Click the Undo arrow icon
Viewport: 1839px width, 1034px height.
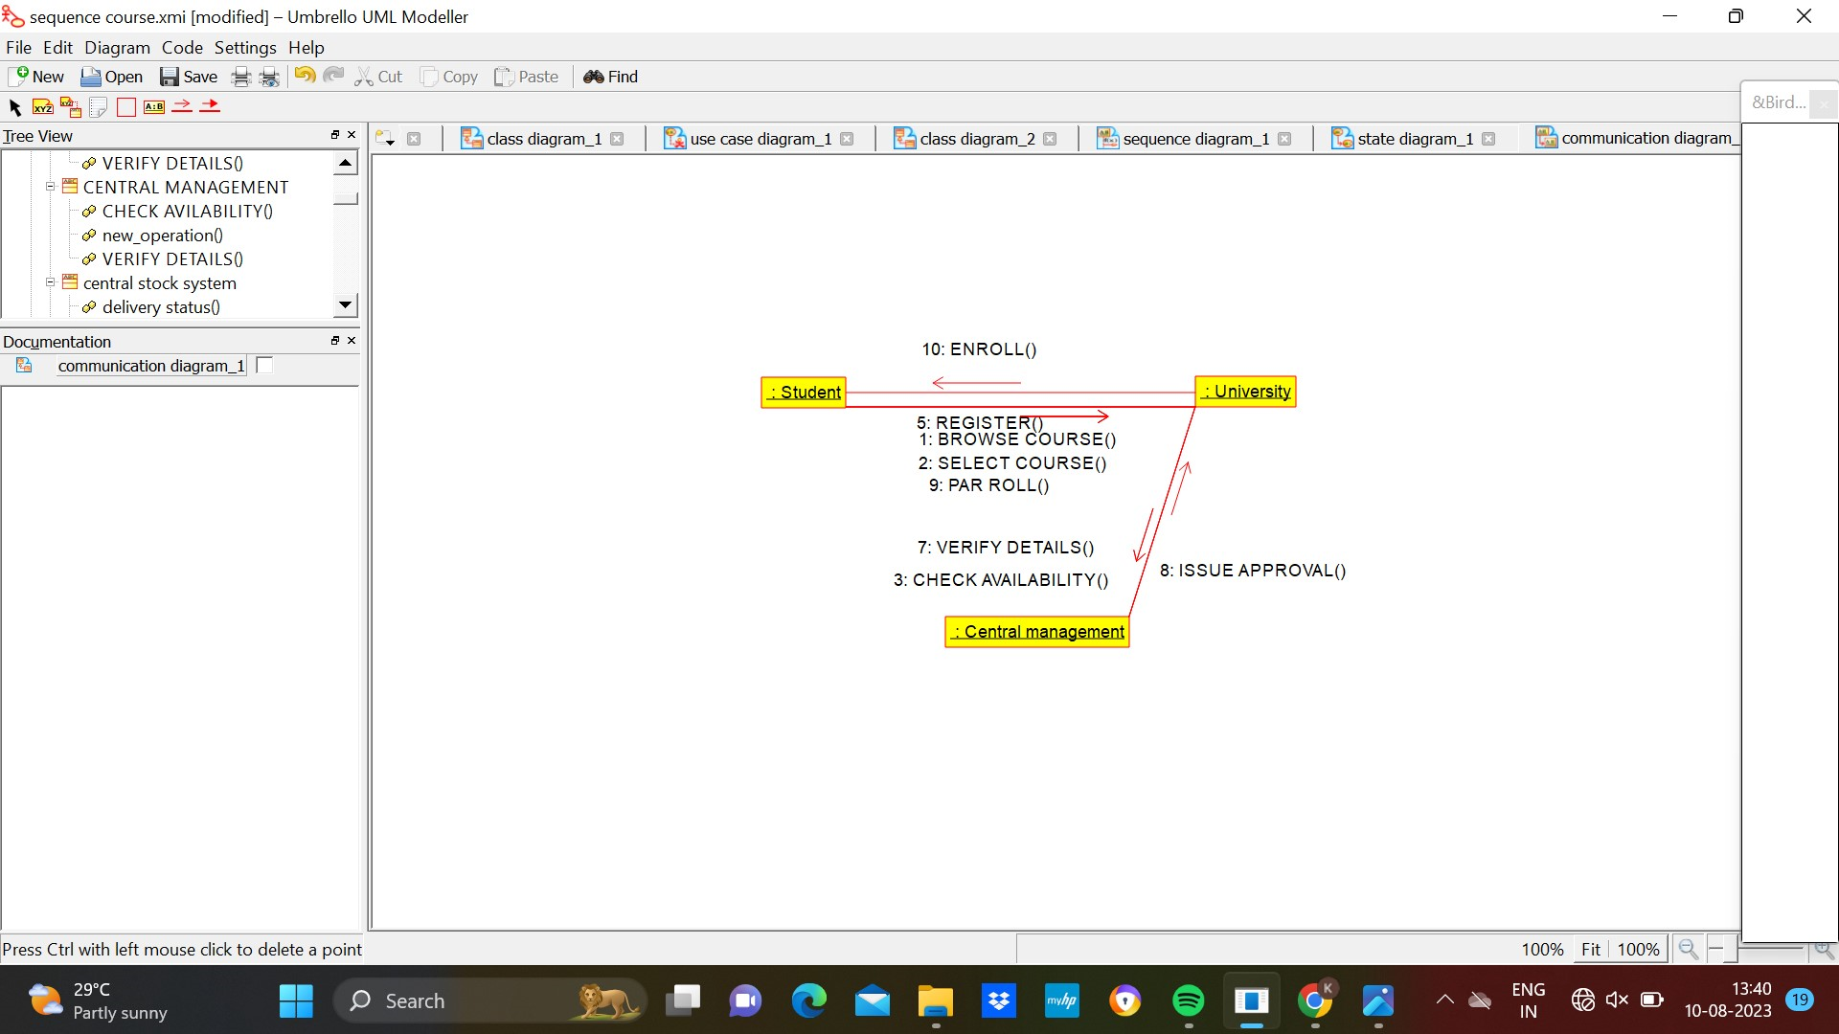305,76
